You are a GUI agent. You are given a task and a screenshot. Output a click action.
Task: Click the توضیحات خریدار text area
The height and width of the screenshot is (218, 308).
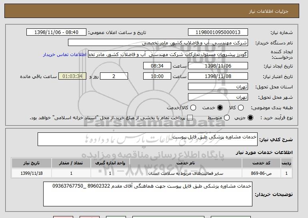click(x=148, y=194)
